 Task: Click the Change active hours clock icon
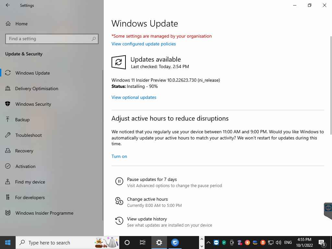[x=119, y=201]
